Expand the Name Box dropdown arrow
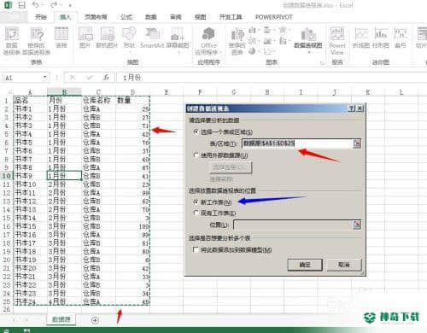The height and width of the screenshot is (333, 427). tap(45, 78)
